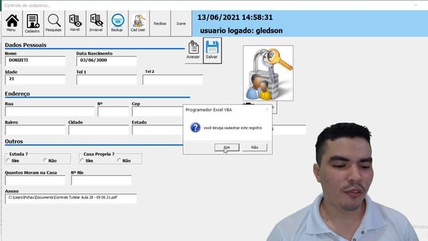Click the Icone toolbar item

(x=181, y=23)
